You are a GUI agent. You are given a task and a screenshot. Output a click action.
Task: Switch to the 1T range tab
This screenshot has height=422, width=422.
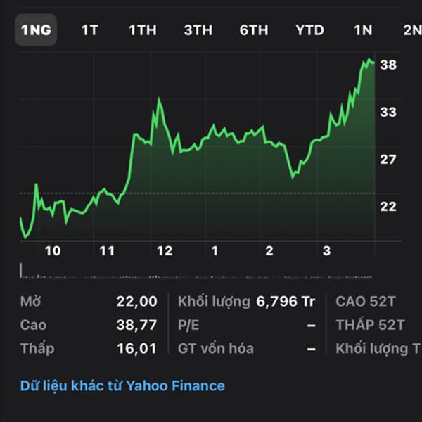pos(90,30)
